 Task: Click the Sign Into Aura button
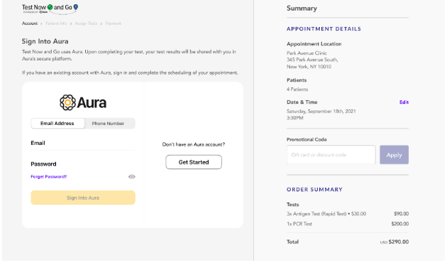click(x=83, y=198)
